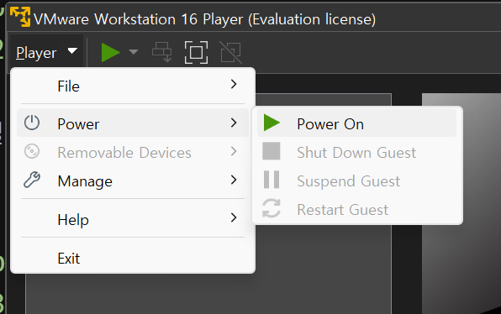Select the Power menu entry
This screenshot has height=314, width=501.
133,123
